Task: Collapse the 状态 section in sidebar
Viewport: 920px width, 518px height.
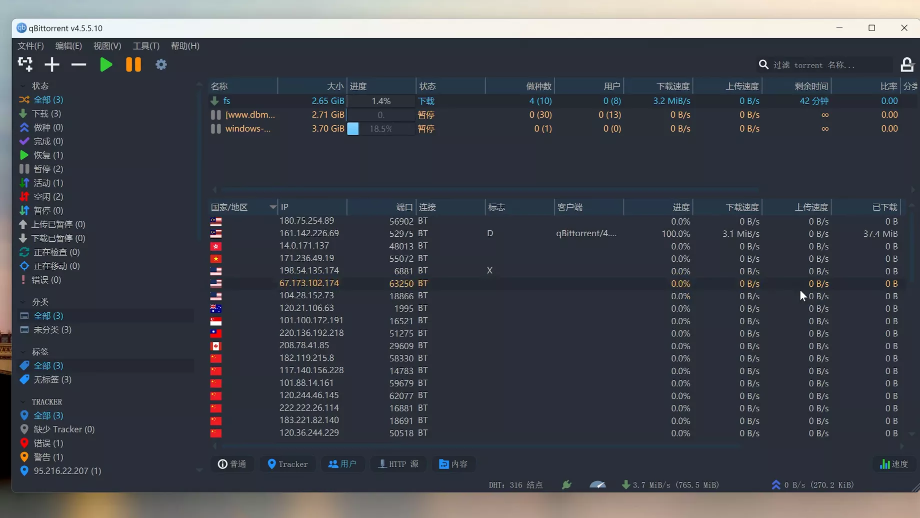Action: tap(23, 86)
